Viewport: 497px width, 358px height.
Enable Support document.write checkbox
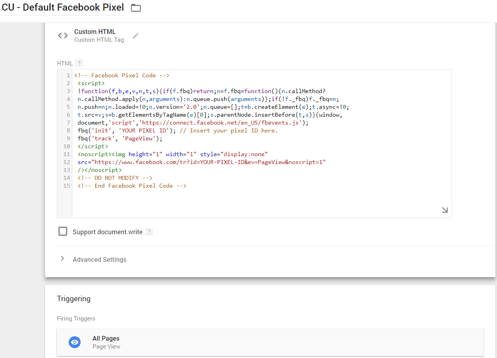point(63,231)
